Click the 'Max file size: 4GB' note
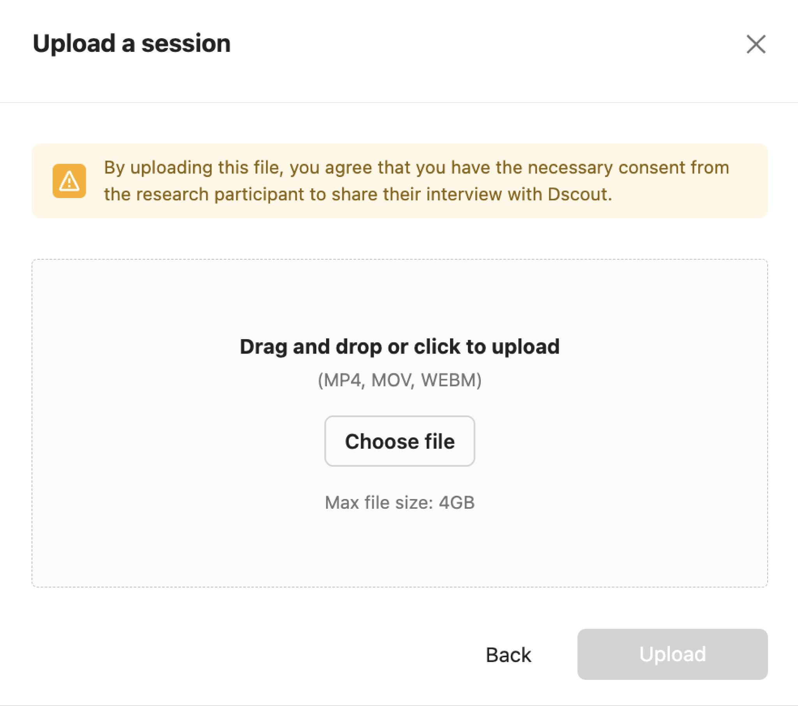798x706 pixels. click(399, 503)
